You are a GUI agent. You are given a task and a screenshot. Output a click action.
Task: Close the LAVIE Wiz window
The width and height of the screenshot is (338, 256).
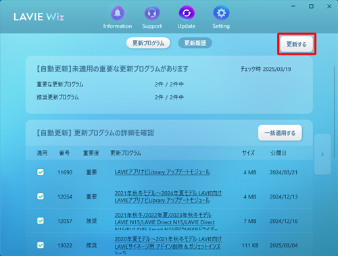(x=329, y=6)
